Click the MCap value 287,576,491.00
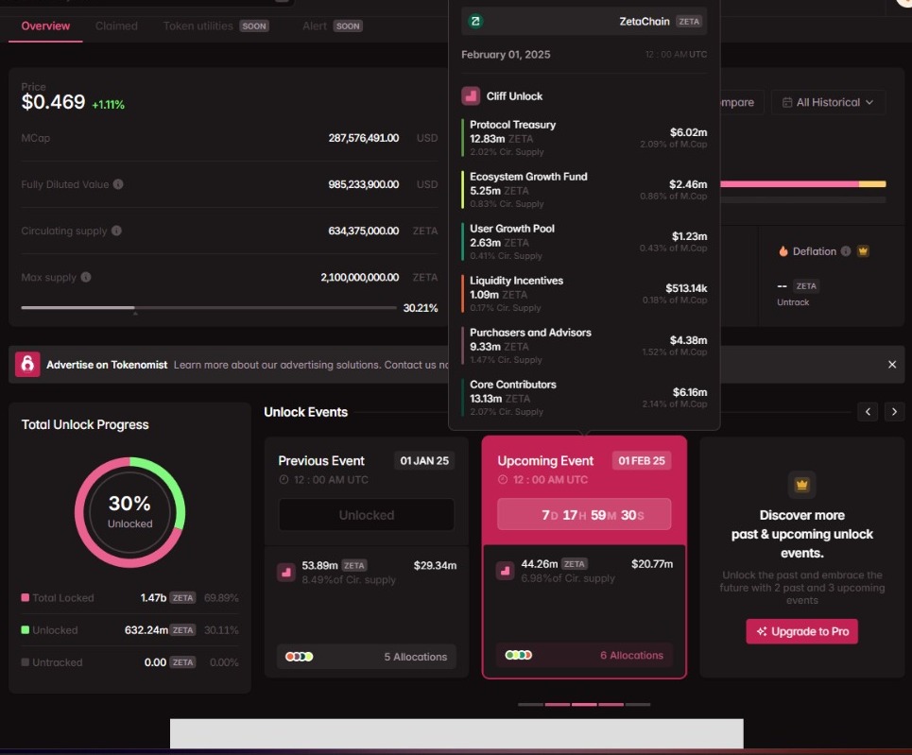 click(x=364, y=138)
